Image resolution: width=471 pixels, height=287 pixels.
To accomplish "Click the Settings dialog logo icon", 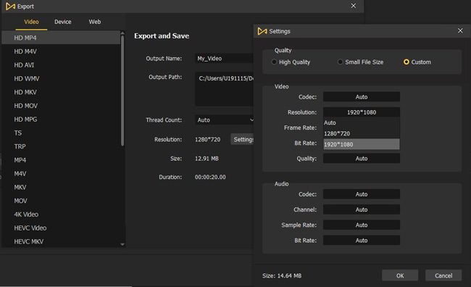I will click(262, 31).
